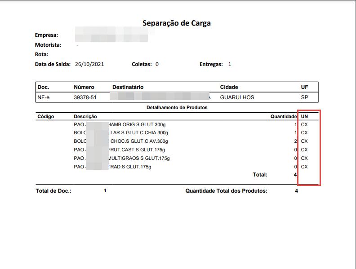Select the 'Código' column header
Image resolution: width=356 pixels, height=269 pixels.
coord(45,116)
